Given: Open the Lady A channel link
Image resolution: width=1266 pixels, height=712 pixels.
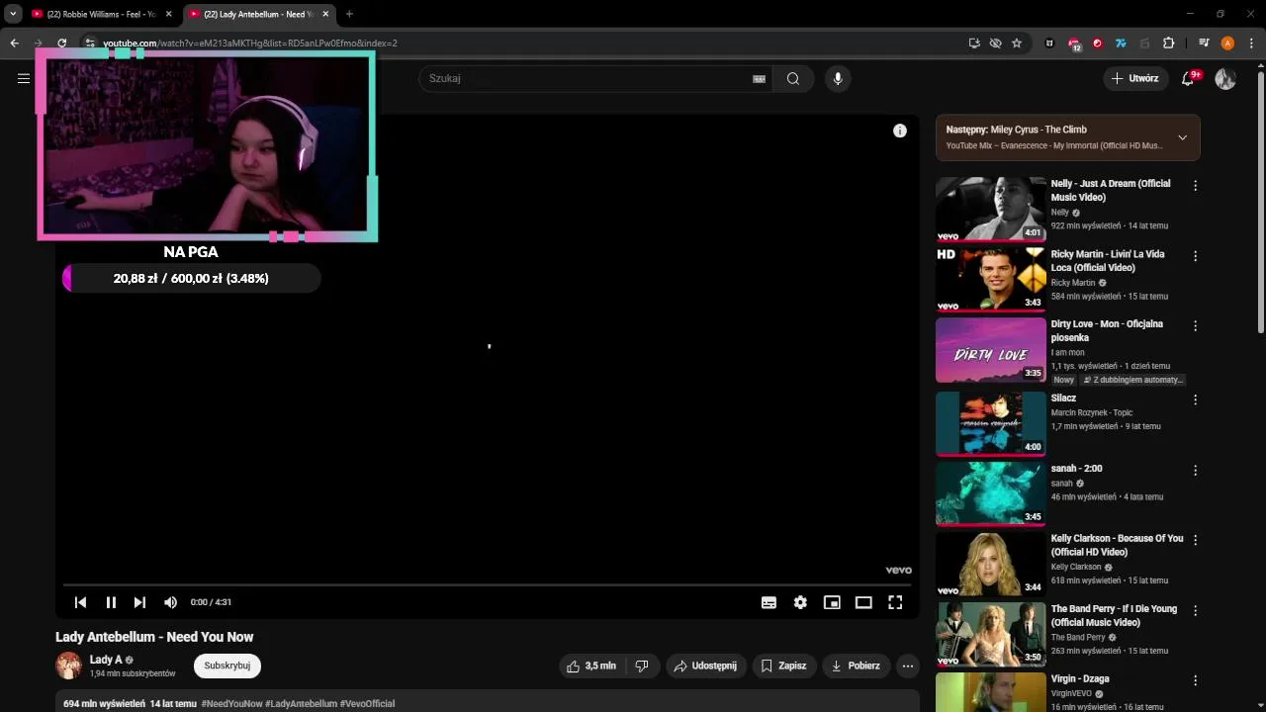Looking at the screenshot, I should [106, 660].
